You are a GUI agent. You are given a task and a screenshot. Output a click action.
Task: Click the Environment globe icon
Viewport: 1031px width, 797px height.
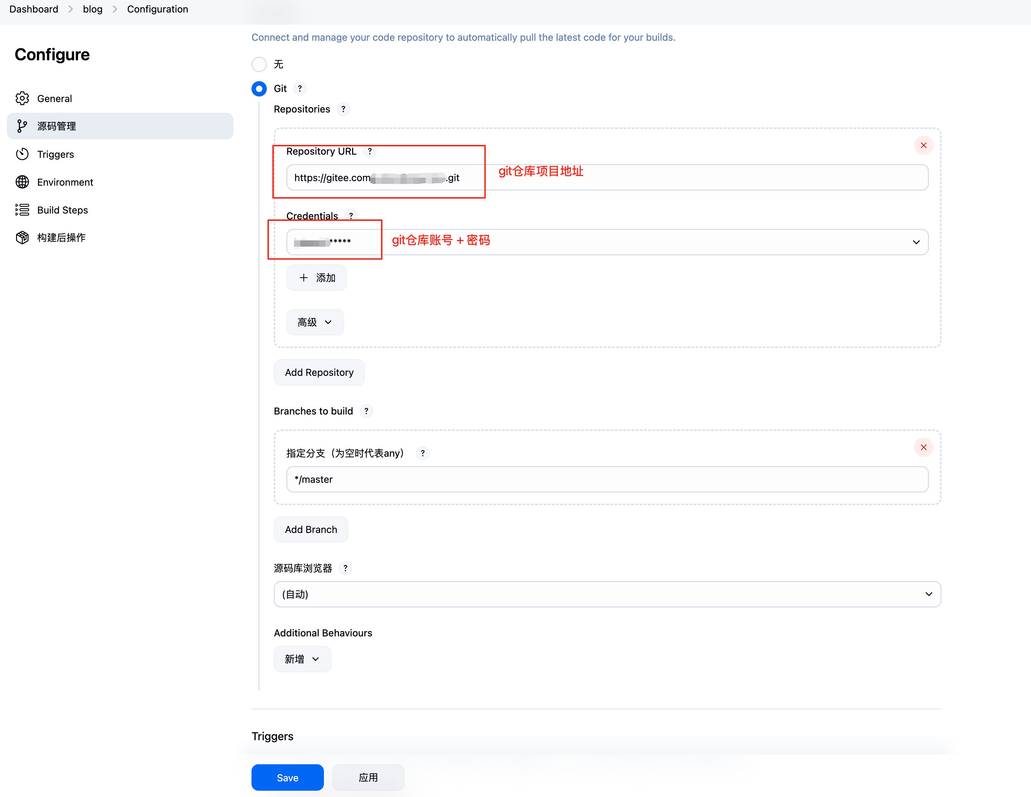[x=22, y=182]
